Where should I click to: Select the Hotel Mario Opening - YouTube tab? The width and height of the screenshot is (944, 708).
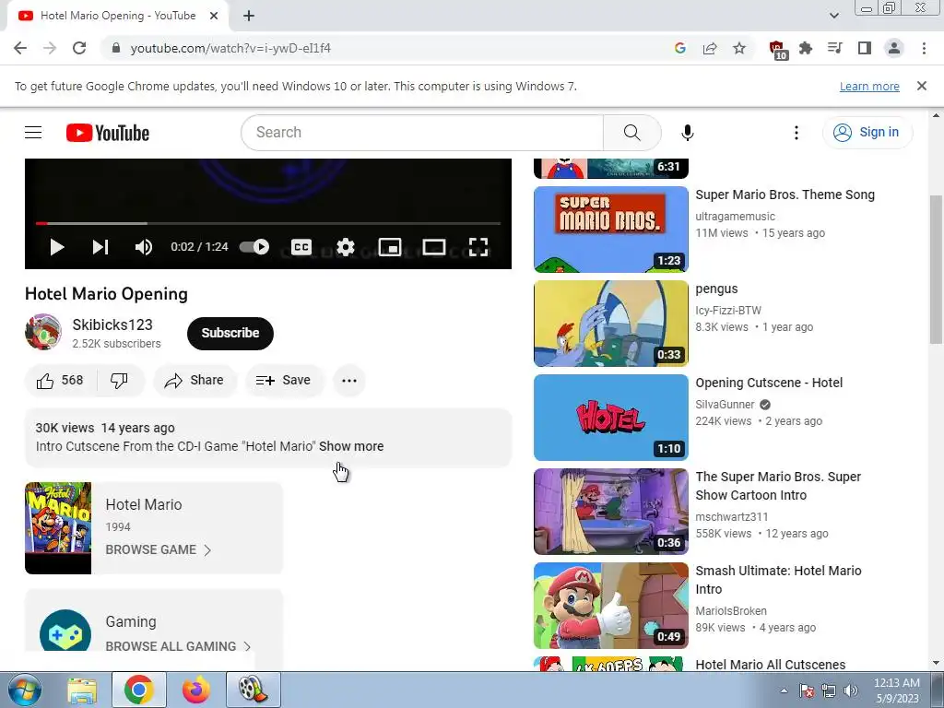click(118, 17)
